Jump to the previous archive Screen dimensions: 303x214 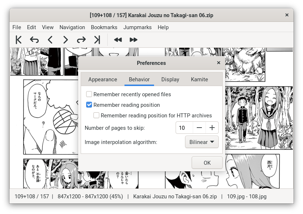coord(34,40)
